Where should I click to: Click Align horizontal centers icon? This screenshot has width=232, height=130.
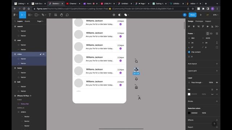point(194,26)
